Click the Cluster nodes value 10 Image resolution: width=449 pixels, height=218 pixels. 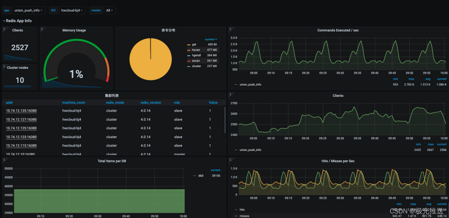click(20, 80)
